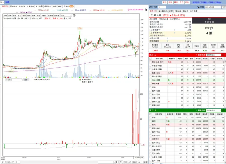Click the 170 peak price label
The height and width of the screenshot is (164, 226).
(x=80, y=28)
